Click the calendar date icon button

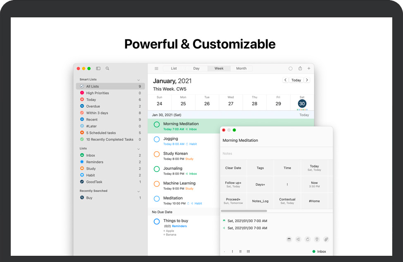pos(289,239)
